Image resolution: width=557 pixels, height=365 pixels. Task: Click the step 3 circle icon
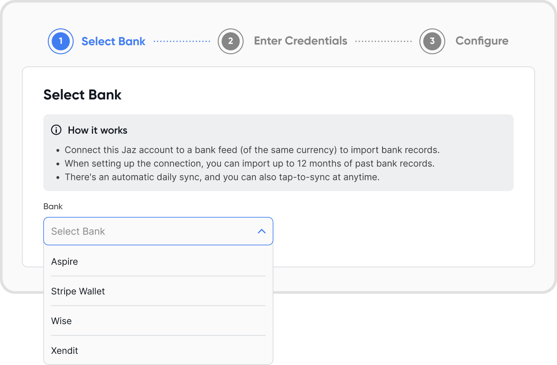click(x=432, y=41)
